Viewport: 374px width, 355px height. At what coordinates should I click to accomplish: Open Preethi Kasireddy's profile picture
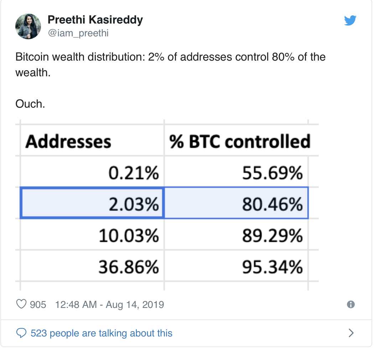(28, 26)
